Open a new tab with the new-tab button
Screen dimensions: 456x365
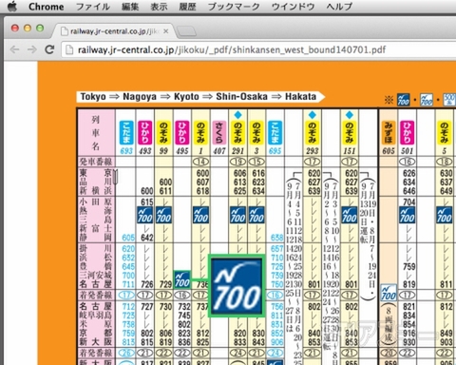pos(186,31)
